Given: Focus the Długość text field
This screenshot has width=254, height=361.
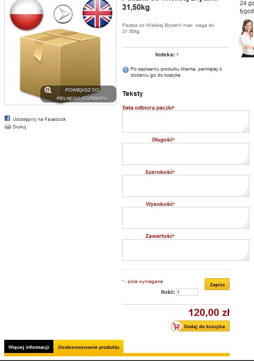Looking at the screenshot, I should pos(185,154).
